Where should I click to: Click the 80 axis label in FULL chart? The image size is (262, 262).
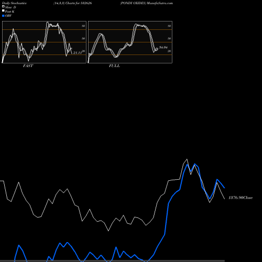(169, 26)
